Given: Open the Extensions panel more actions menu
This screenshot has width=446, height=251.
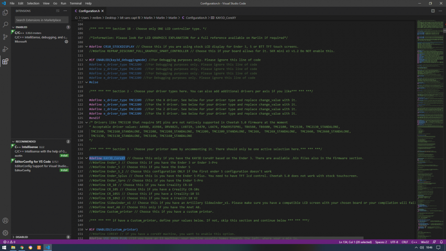Looking at the screenshot, I should pos(65,11).
